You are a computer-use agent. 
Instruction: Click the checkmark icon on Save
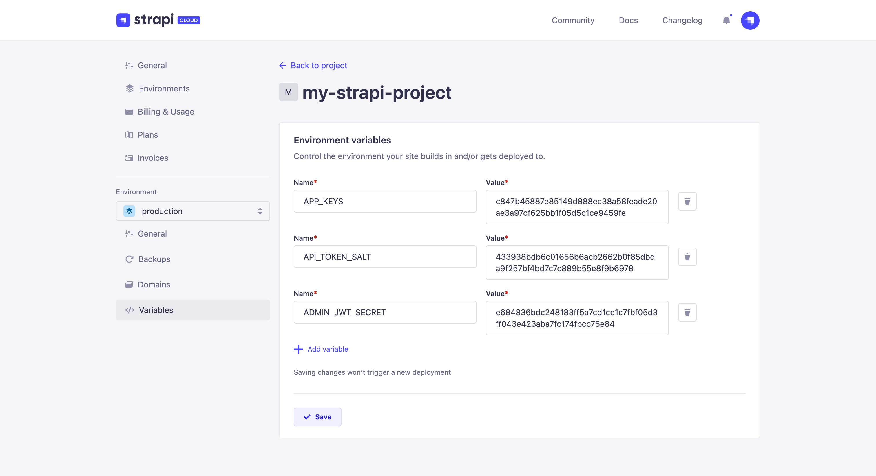click(x=307, y=417)
